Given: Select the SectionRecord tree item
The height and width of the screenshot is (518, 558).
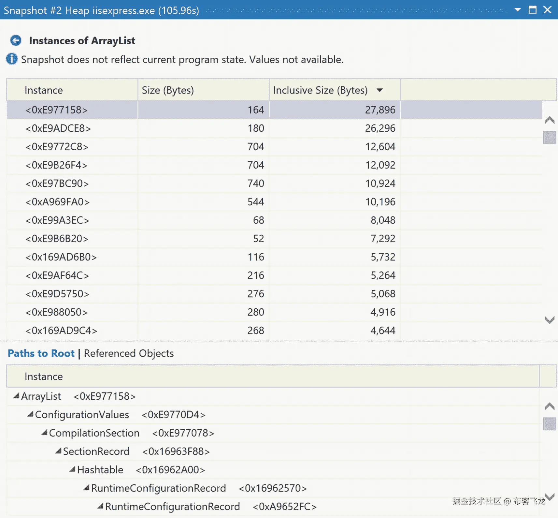Looking at the screenshot, I should click(96, 451).
